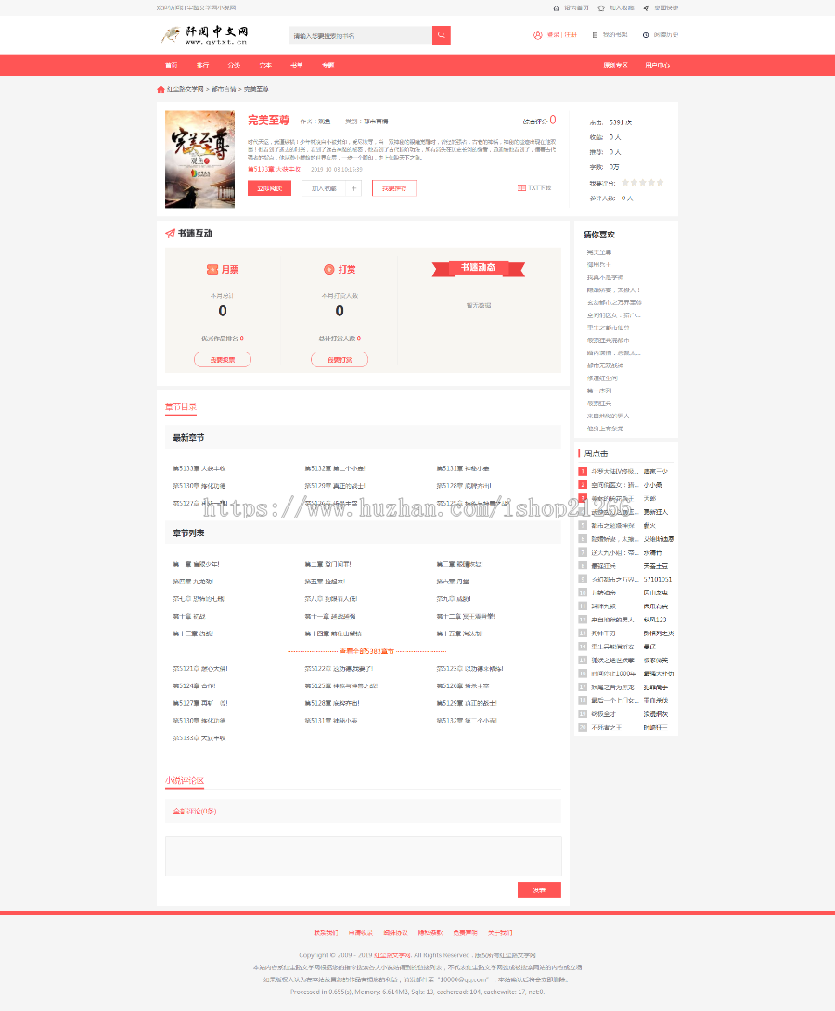The image size is (835, 1011).
Task: Click the 完美至尊 book cover thumbnail
Action: (199, 160)
